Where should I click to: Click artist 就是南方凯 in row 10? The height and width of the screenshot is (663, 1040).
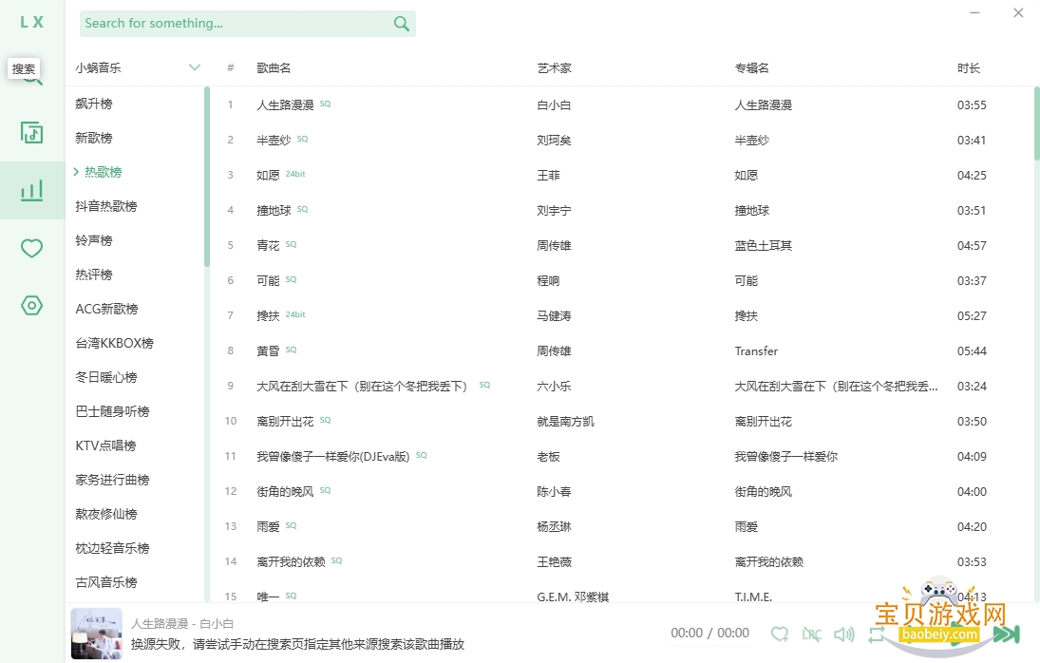pos(566,421)
